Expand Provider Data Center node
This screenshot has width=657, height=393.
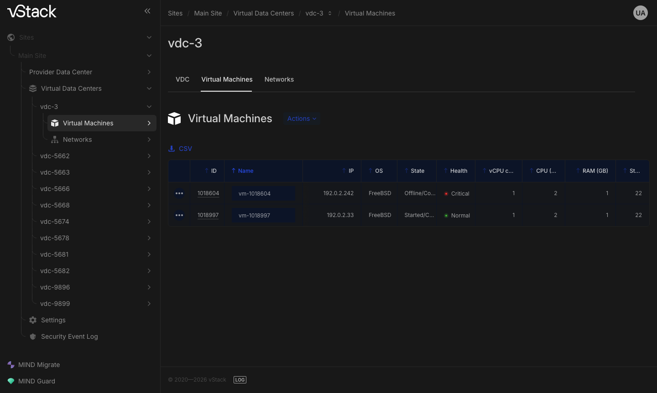[x=149, y=72]
